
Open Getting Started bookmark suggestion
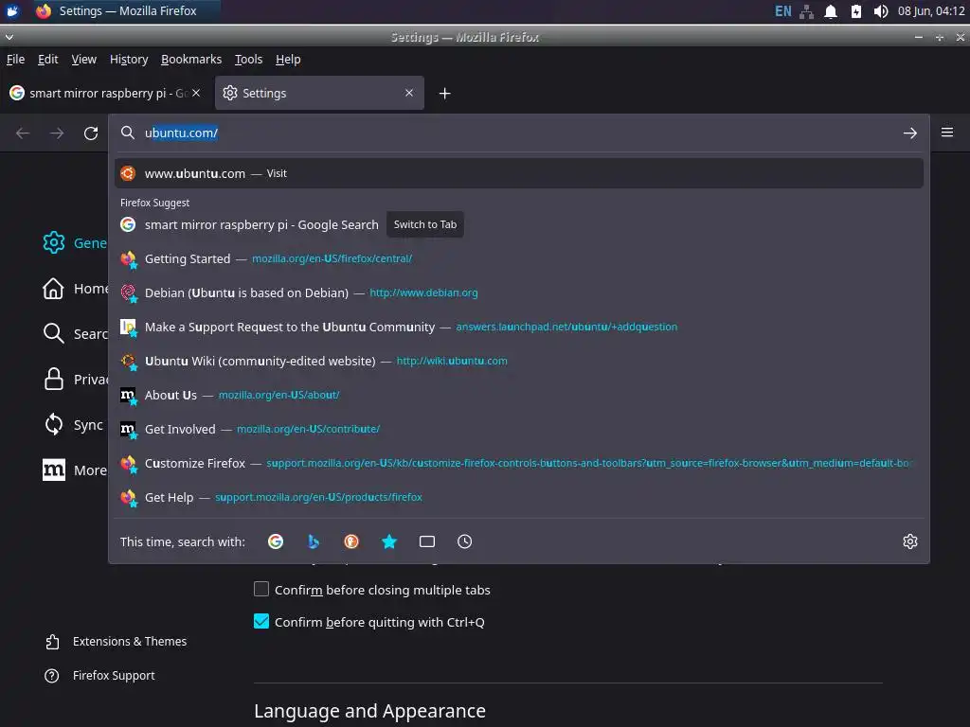[518, 258]
